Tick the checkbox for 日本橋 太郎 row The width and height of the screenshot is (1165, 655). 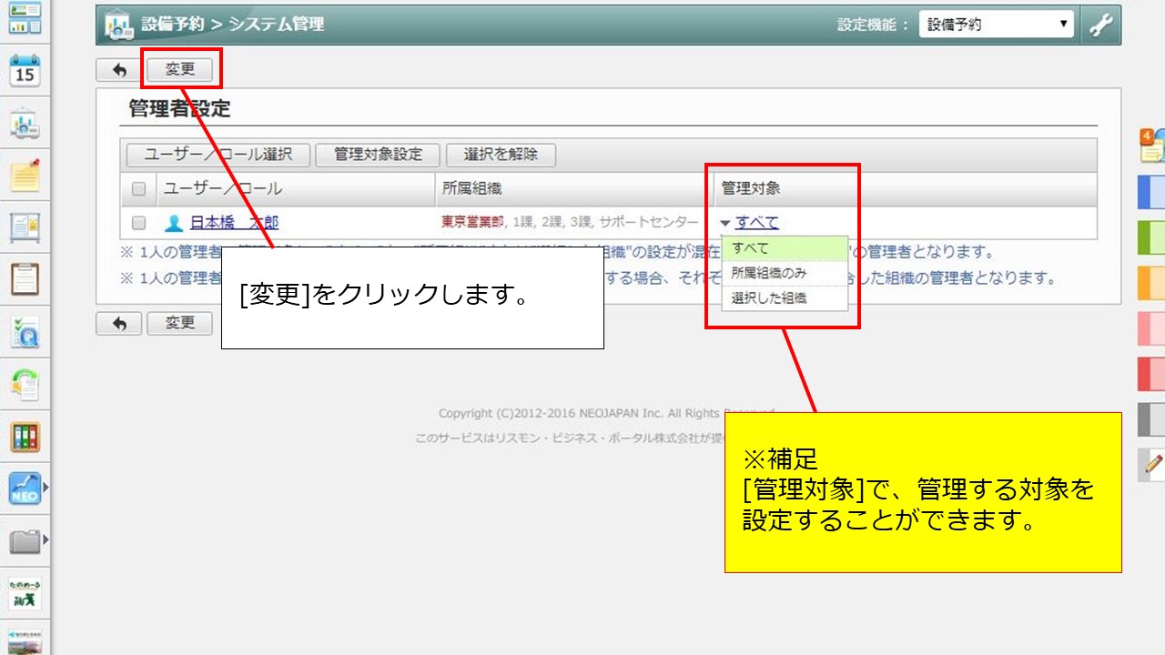139,223
